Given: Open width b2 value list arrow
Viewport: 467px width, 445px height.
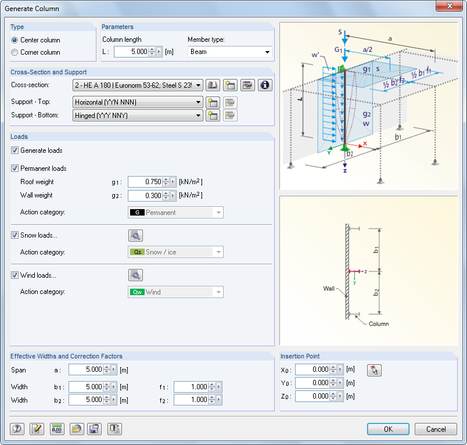Looking at the screenshot, I should (114, 400).
